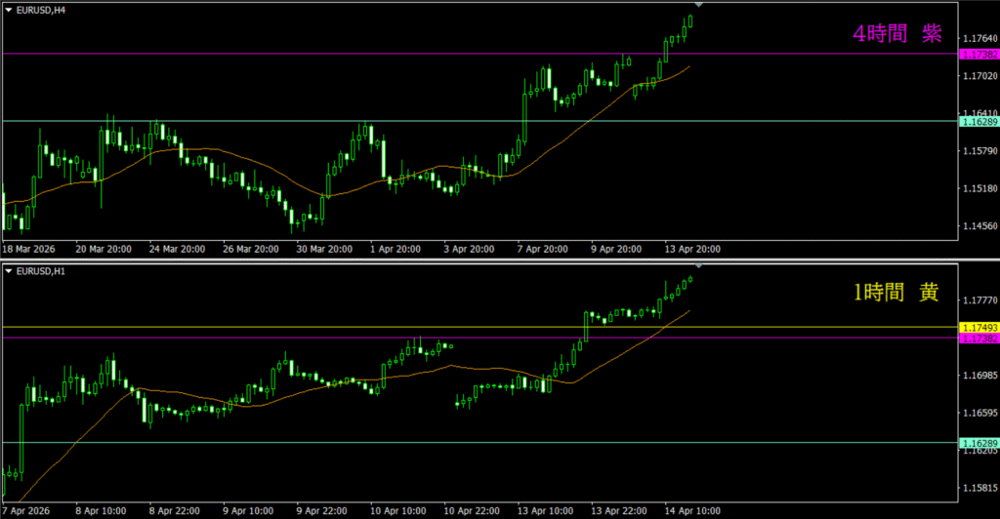Click the EURUSD,H4 chart title
1000x519 pixels.
[39, 9]
